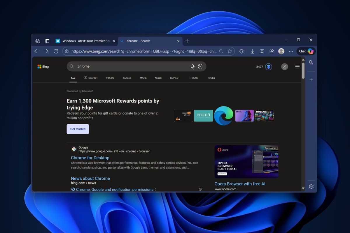Select the chrome - Search tab
This screenshot has height=233, width=350.
[x=150, y=41]
